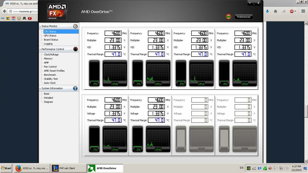Open OverDrive help question mark

[x=250, y=3]
